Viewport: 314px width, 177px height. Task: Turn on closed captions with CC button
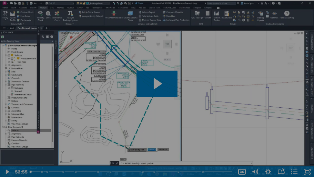point(242,172)
